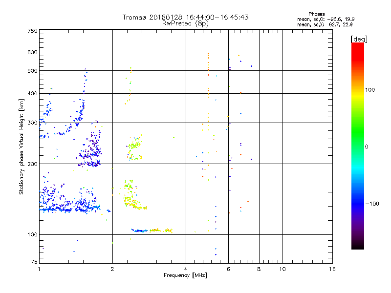The width and height of the screenshot is (391, 293).
Task: Click the plot title 'Tromsø 20180128 16:44:00-16:45:43'
Action: coord(185,17)
